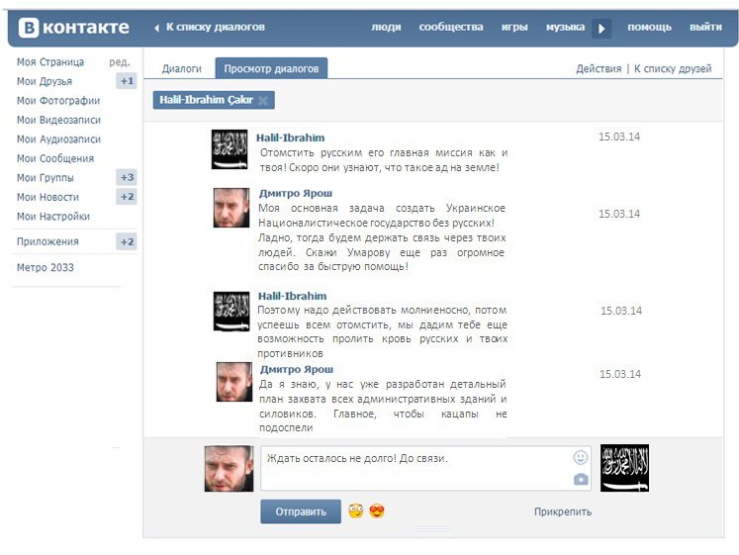Insert the heart-eyes emoji next to Отправить
Viewport: 739px width, 555px height.
click(x=376, y=511)
